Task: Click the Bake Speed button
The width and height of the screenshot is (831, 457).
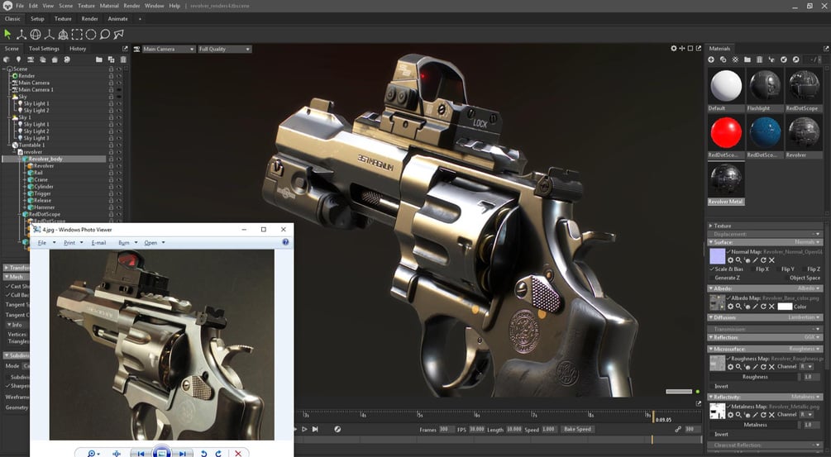Action: pyautogui.click(x=577, y=429)
